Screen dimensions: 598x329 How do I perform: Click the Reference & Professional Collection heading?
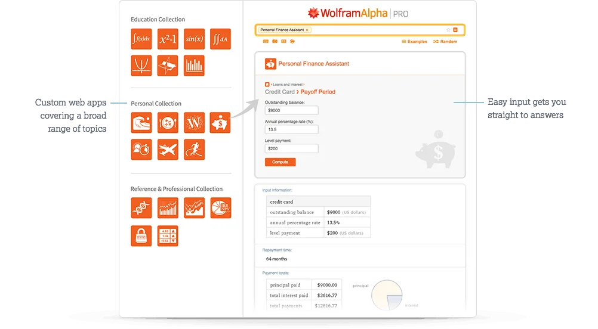[x=177, y=189]
